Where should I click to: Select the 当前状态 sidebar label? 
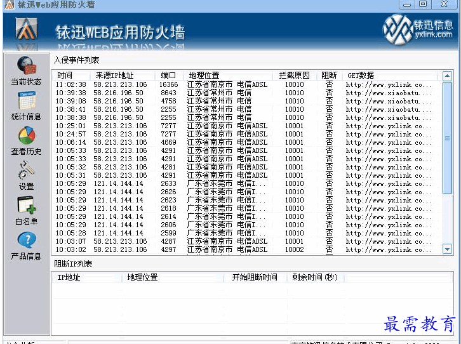click(26, 82)
